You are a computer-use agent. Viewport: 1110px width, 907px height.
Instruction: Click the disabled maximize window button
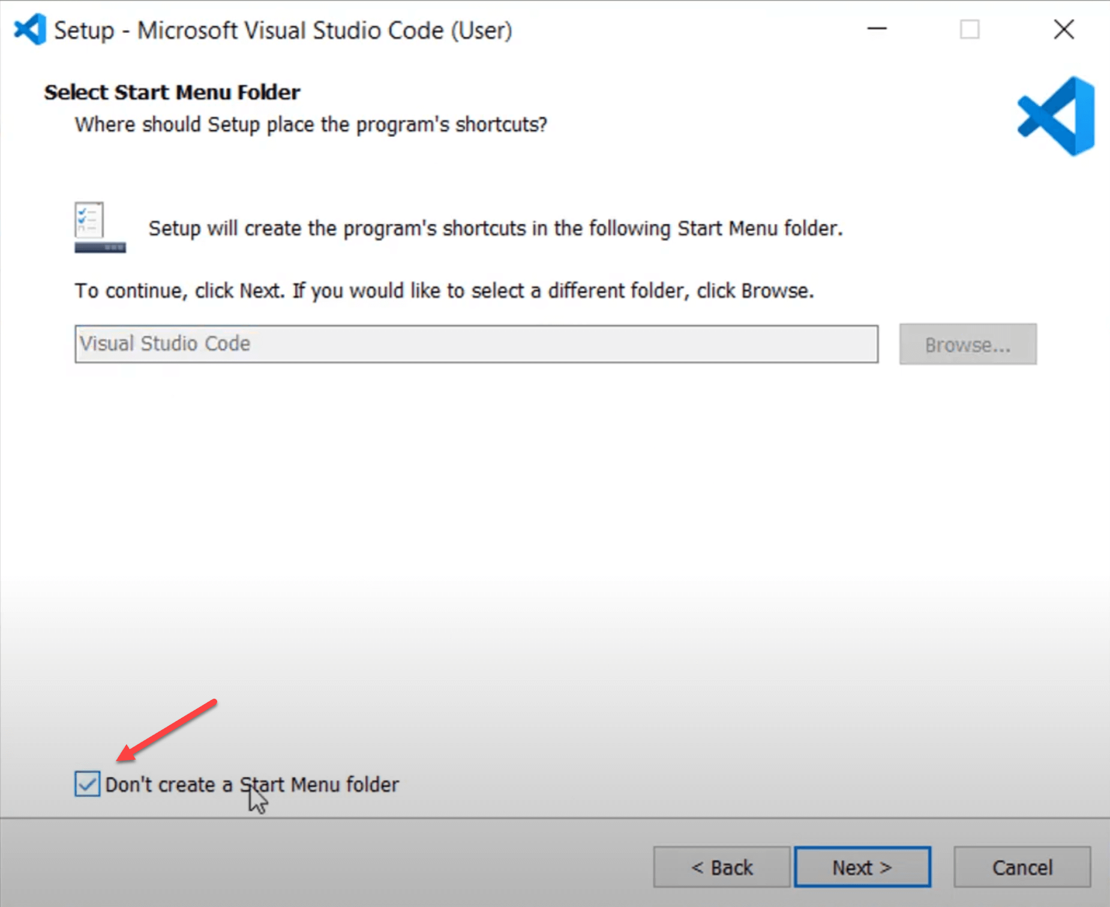[x=970, y=29]
